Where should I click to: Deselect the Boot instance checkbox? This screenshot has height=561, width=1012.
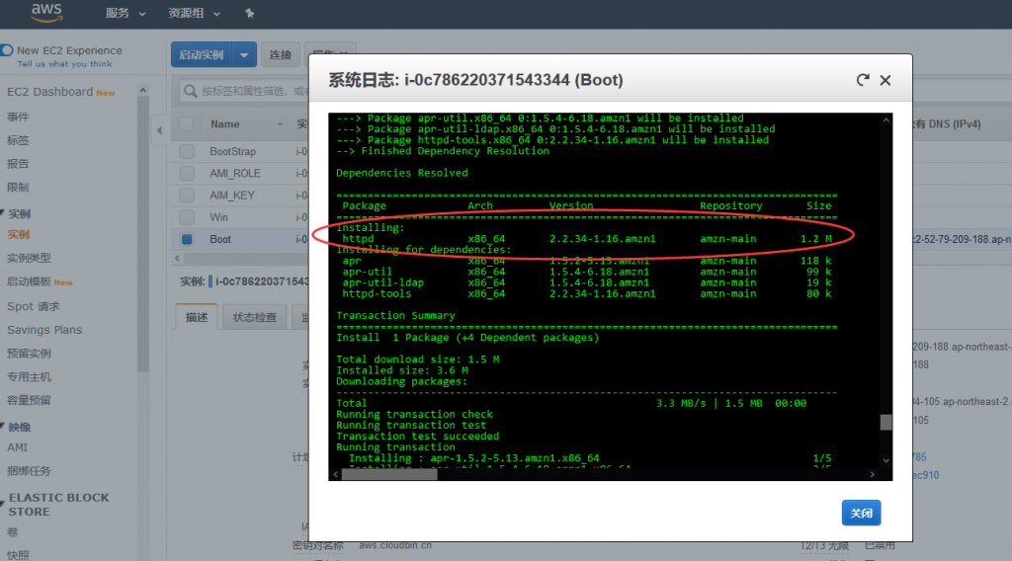[187, 239]
